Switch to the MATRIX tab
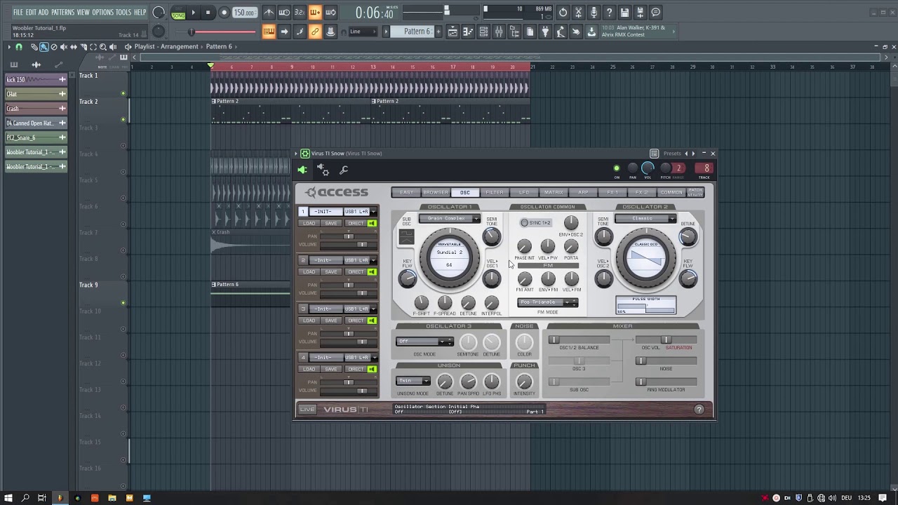 (554, 192)
